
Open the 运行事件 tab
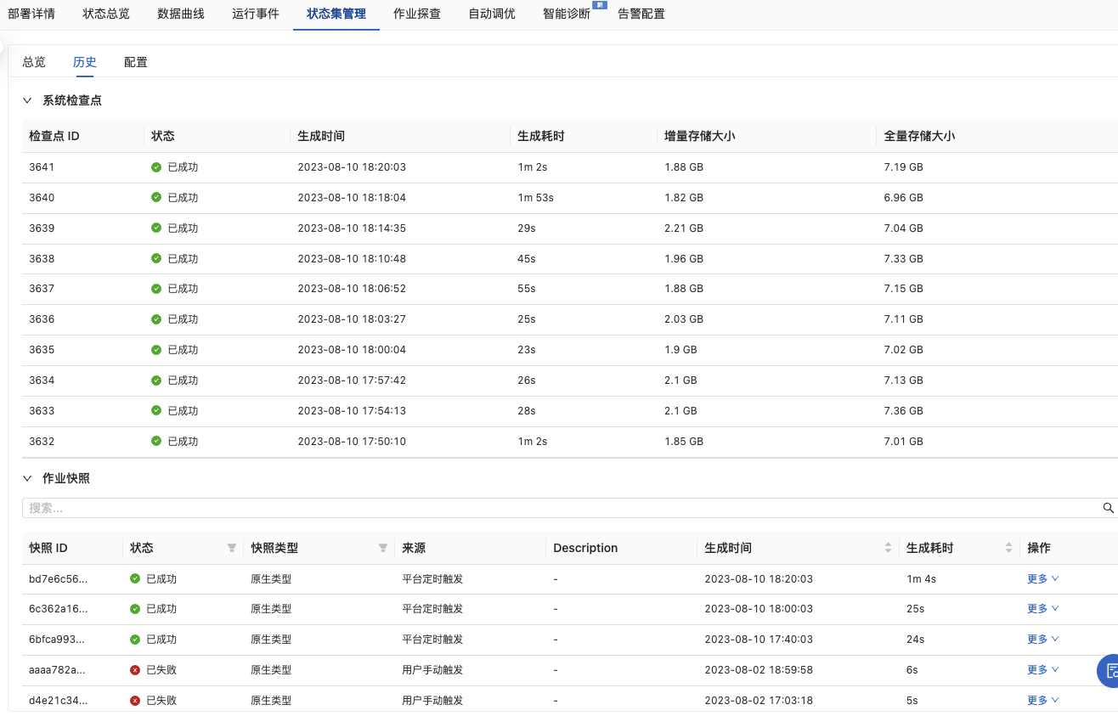tap(256, 14)
